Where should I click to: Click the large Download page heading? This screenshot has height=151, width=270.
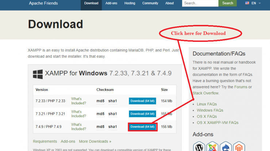55,24
